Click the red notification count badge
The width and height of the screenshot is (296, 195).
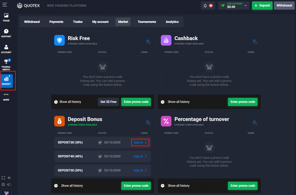pos(211,6)
